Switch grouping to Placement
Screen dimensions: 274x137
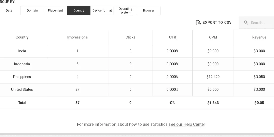pyautogui.click(x=56, y=10)
